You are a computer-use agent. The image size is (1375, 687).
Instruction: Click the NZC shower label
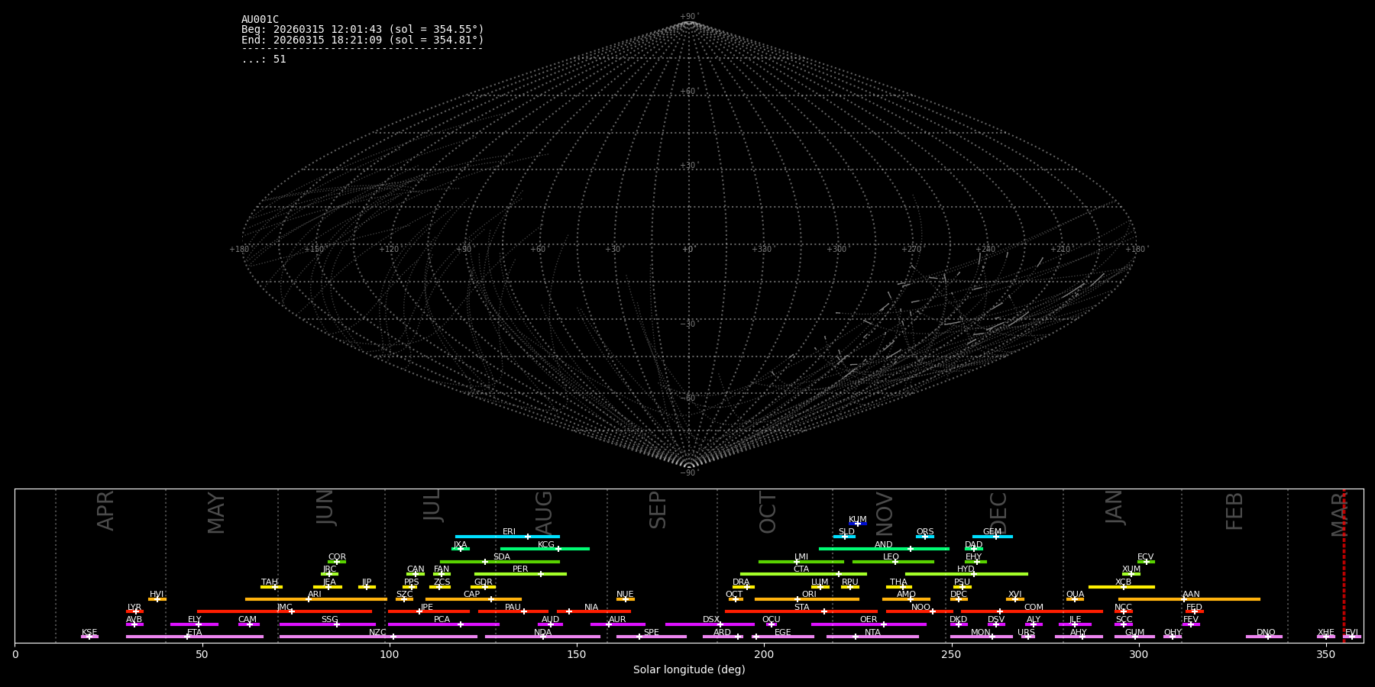tap(377, 633)
